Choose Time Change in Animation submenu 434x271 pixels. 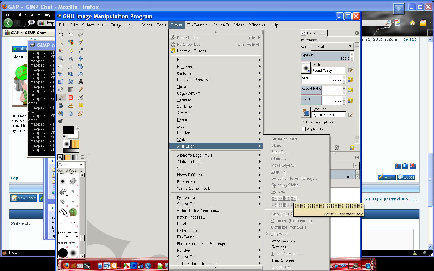pyautogui.click(x=297, y=260)
